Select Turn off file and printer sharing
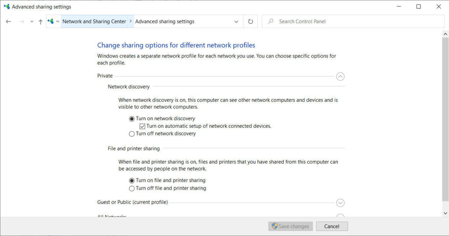The height and width of the screenshot is (236, 449). (132, 188)
